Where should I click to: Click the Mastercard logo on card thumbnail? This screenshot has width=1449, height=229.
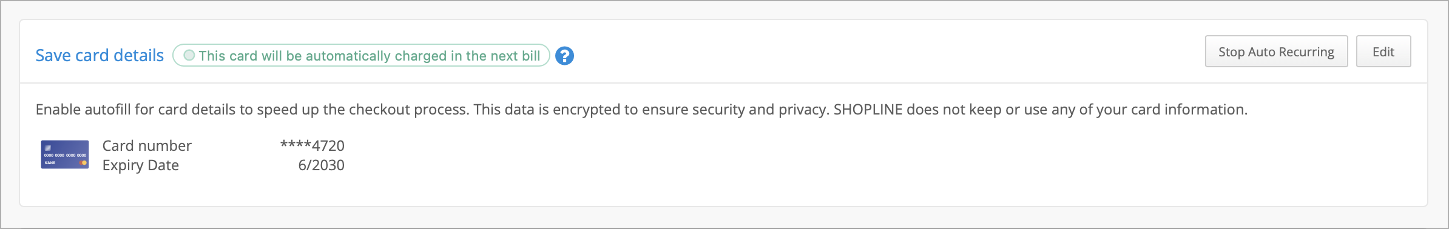coord(83,163)
